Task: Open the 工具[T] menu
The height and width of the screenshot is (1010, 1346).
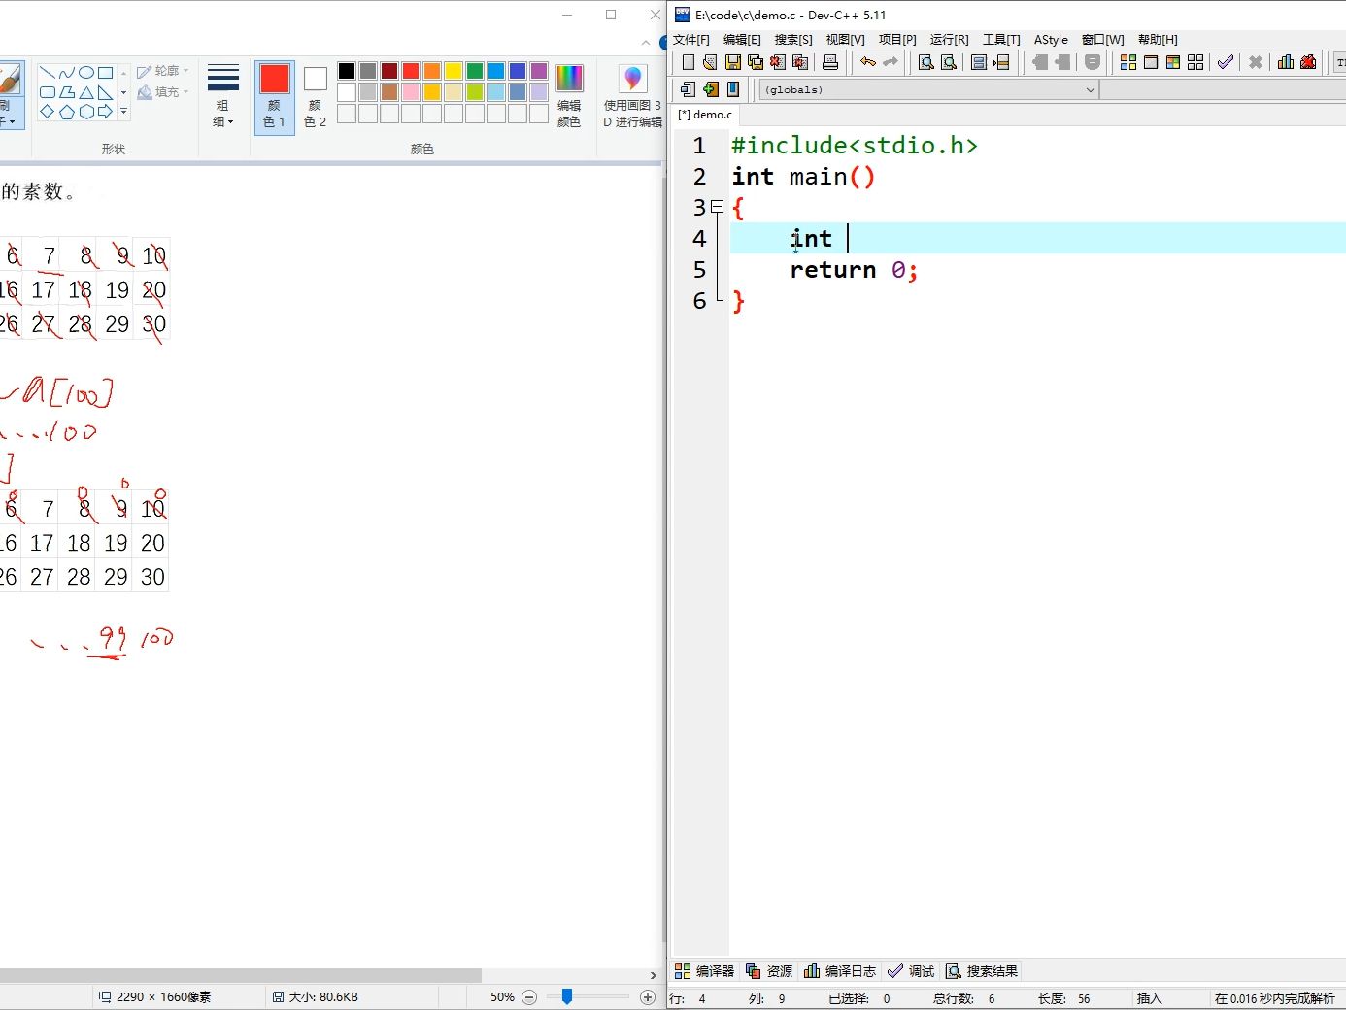Action: [x=1001, y=40]
